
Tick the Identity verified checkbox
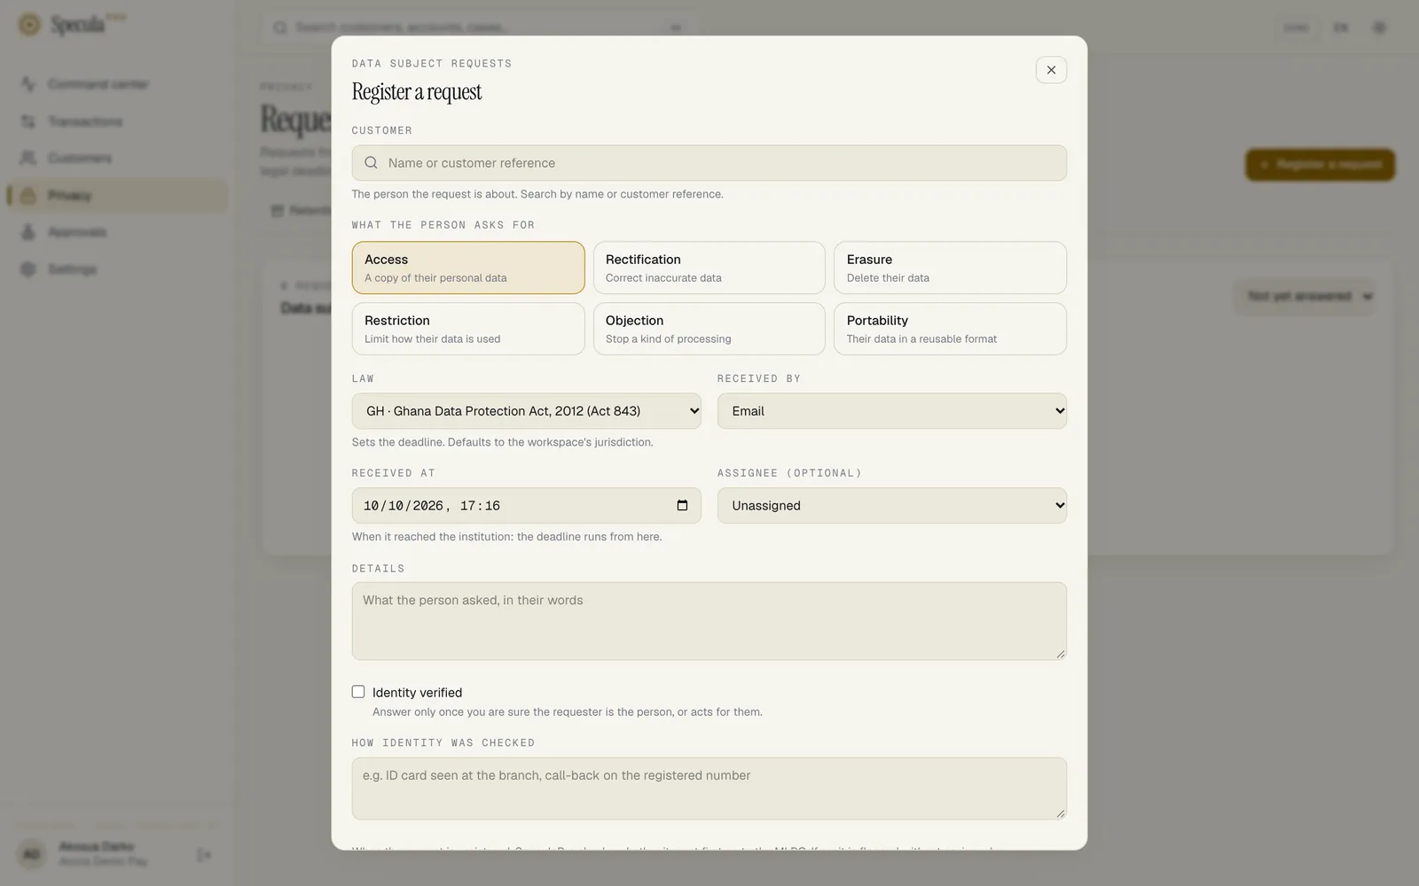pos(358,692)
